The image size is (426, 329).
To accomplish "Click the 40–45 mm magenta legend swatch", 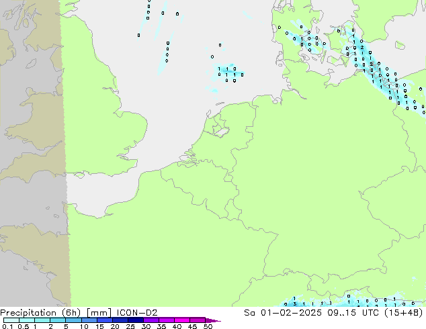I will (x=182, y=320).
